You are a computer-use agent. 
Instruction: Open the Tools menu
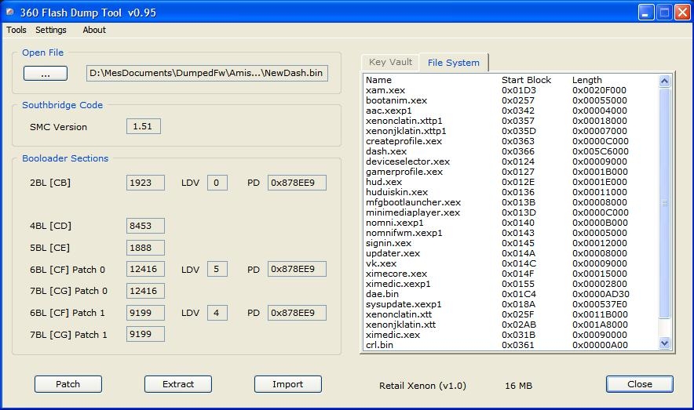tap(16, 30)
